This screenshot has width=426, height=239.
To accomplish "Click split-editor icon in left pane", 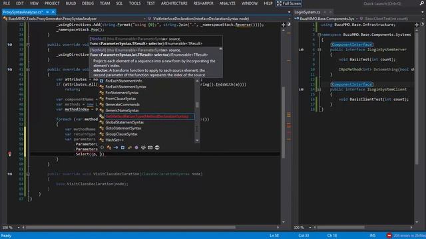I will tap(284, 25).
